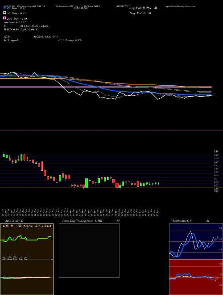Select the '200 Day = 1.08' legend text

click(x=17, y=19)
